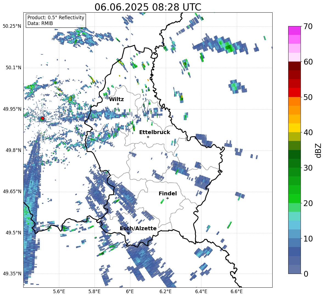Click the 5.6°E longitude label
The image size is (325, 297).
coord(59,292)
